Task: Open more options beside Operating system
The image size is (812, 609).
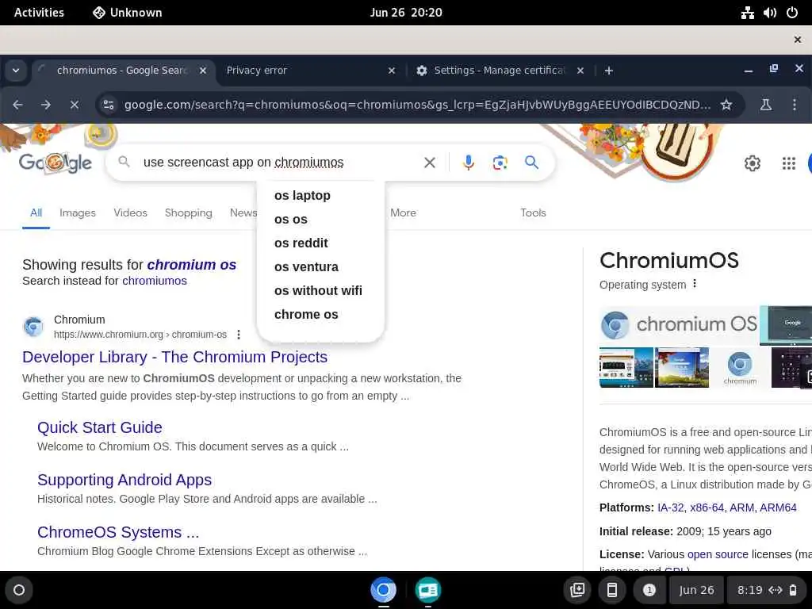Action: click(695, 284)
